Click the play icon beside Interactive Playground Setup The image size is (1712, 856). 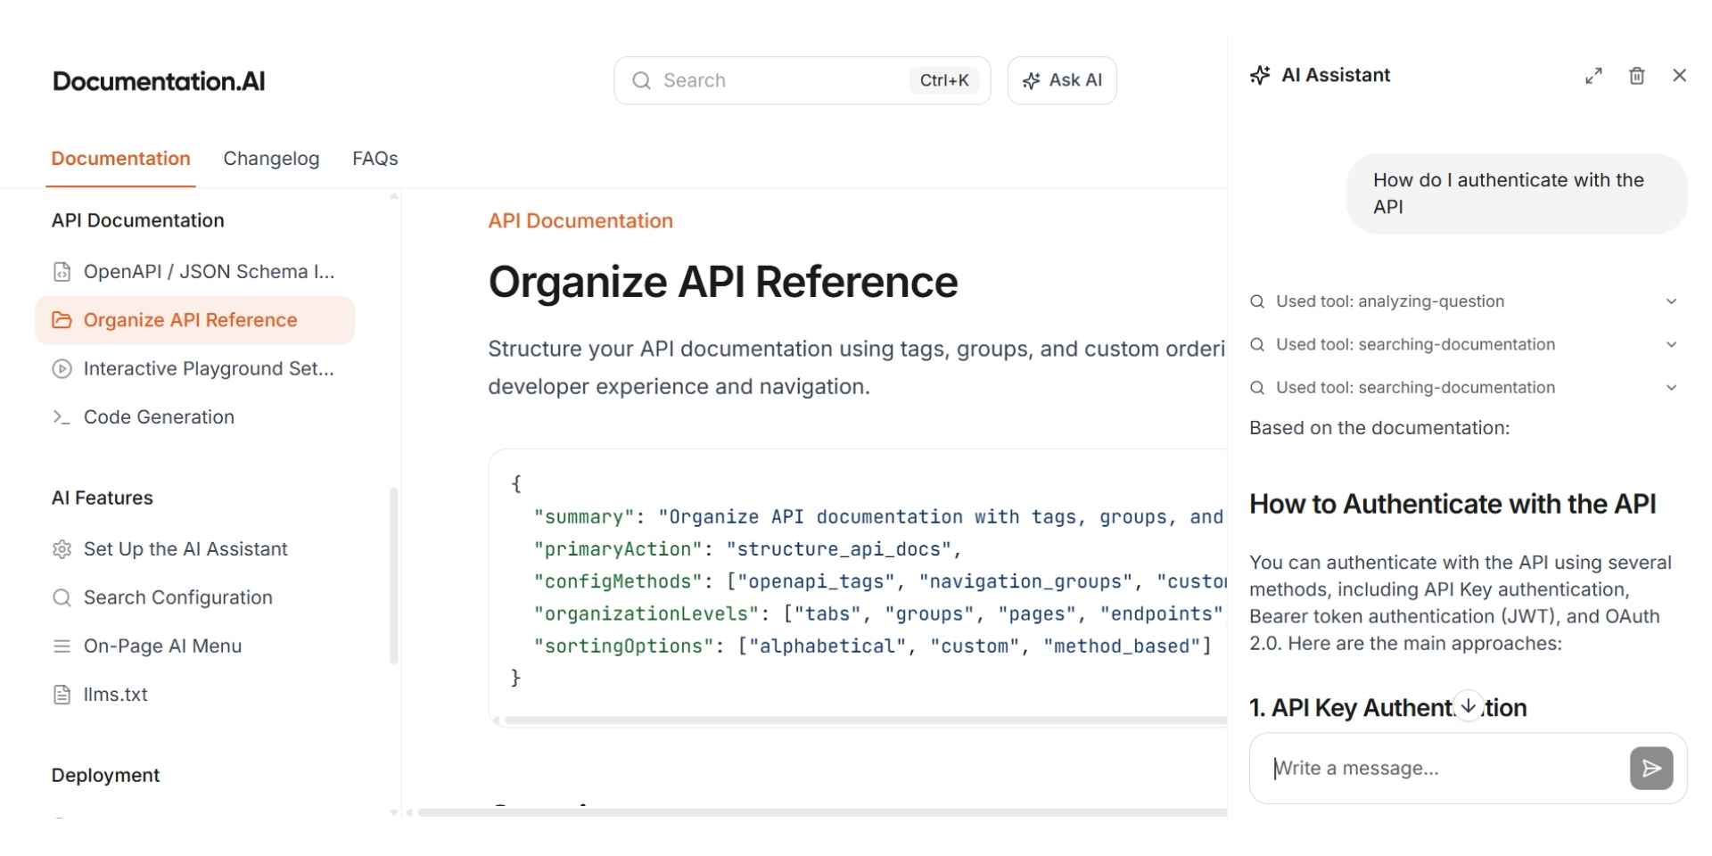62,368
